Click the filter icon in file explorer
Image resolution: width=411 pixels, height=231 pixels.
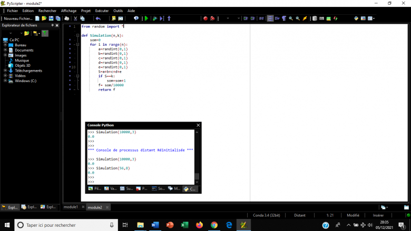pos(45,33)
